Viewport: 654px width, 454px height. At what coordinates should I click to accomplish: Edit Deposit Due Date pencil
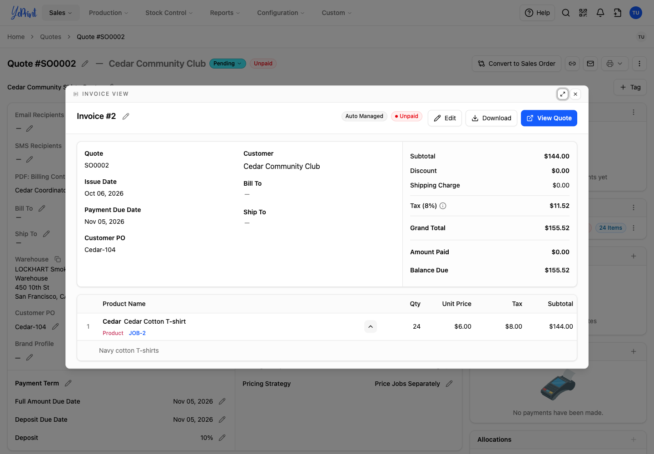[222, 419]
